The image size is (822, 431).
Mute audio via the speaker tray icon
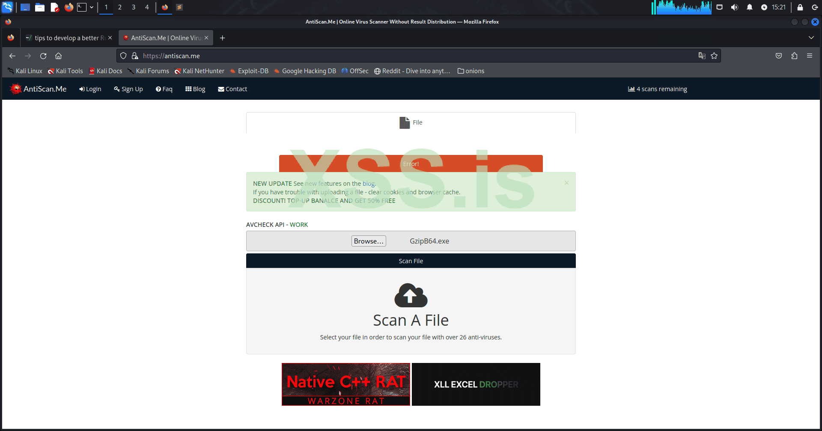click(735, 7)
